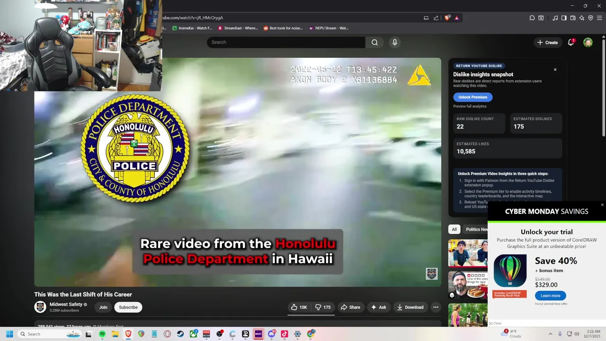Open the Brave hamburger menu

click(600, 18)
